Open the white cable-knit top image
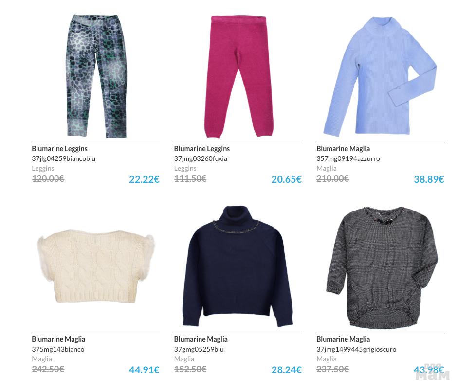The height and width of the screenshot is (387, 457). click(x=96, y=266)
